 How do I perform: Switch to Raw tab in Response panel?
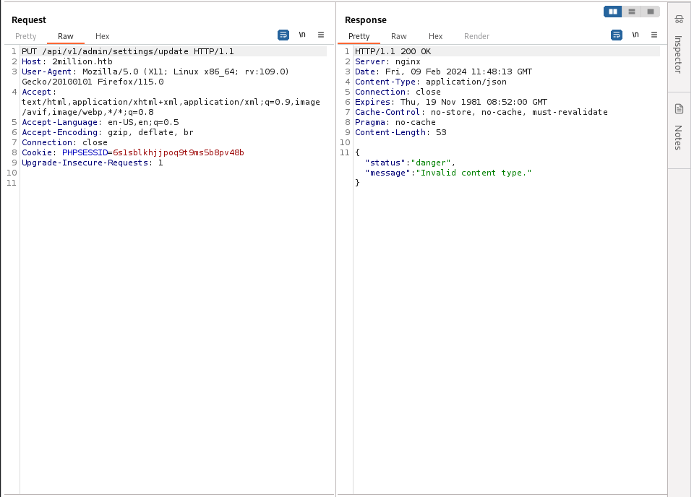pos(399,36)
